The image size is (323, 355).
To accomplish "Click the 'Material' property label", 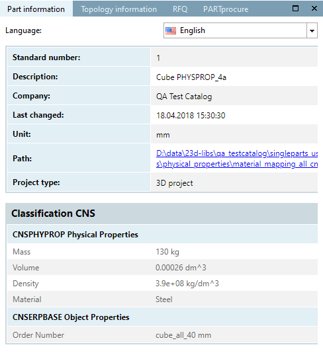I will pos(27,299).
